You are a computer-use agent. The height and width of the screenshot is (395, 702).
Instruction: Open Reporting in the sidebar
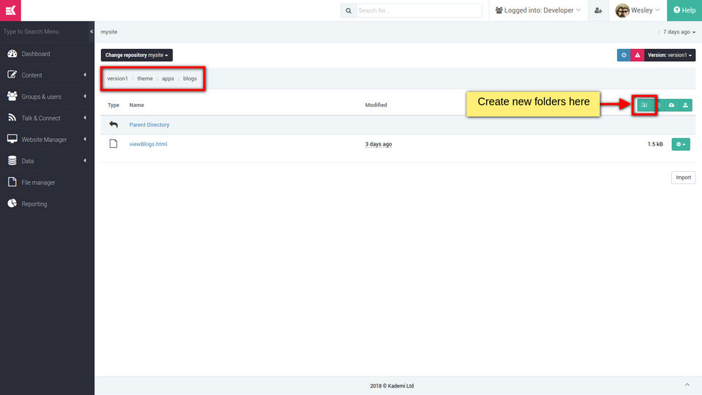coord(47,204)
